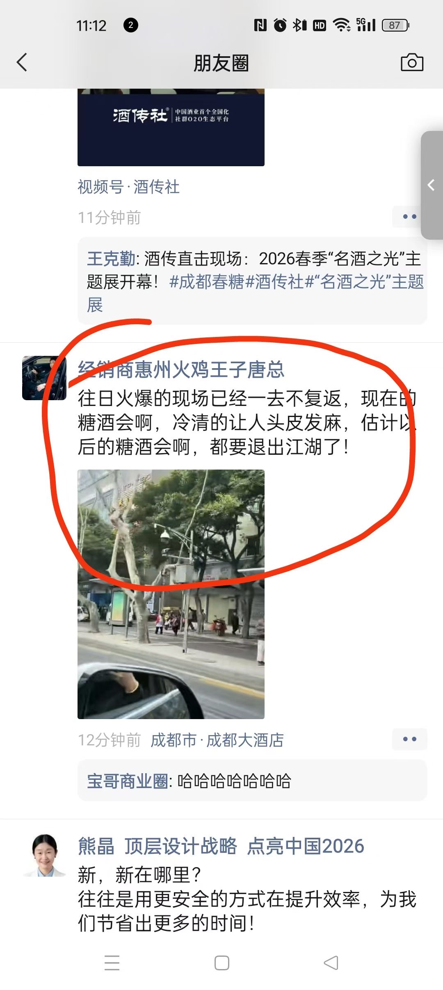
Task: Open 视频号·酒传社 channel link
Action: point(128,187)
